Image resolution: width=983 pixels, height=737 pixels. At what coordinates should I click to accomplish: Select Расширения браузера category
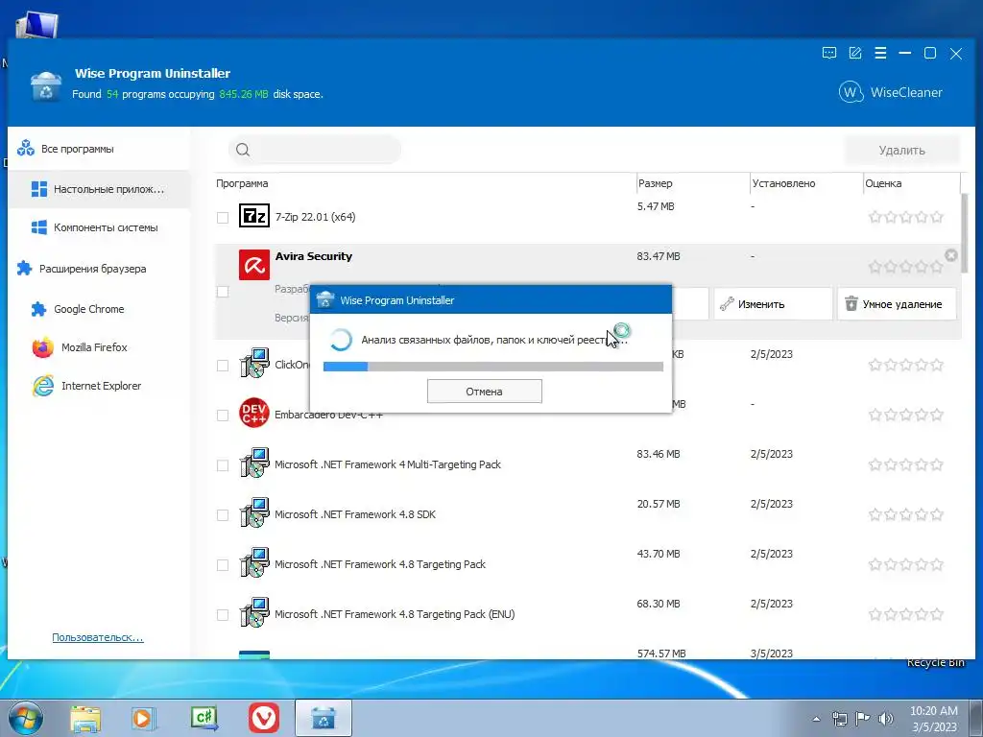99,269
